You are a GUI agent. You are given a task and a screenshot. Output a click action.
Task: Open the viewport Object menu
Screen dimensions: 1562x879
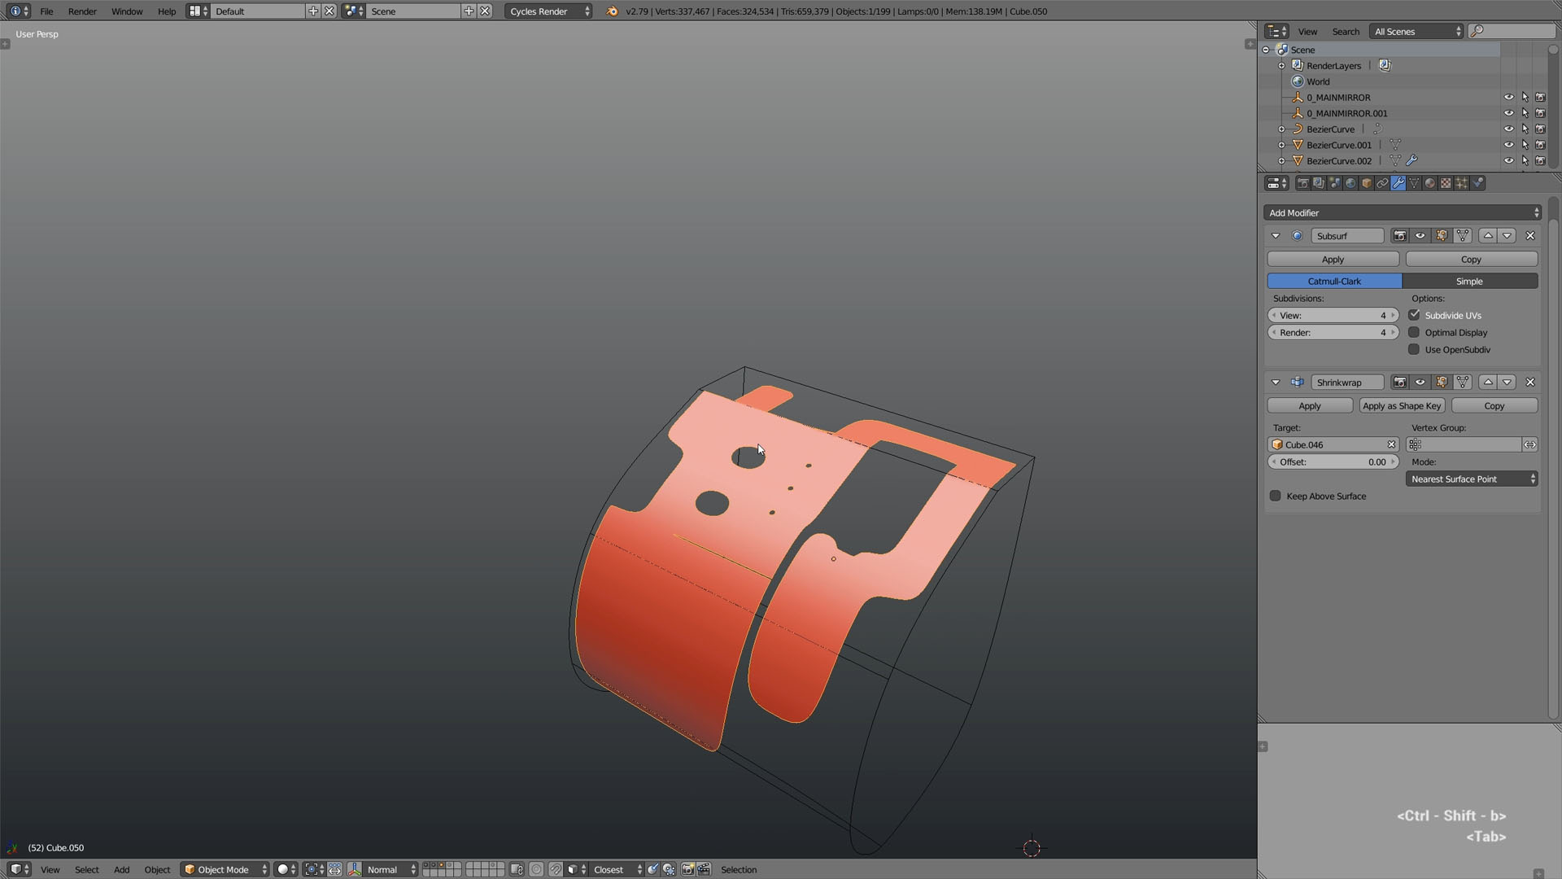[x=157, y=870]
